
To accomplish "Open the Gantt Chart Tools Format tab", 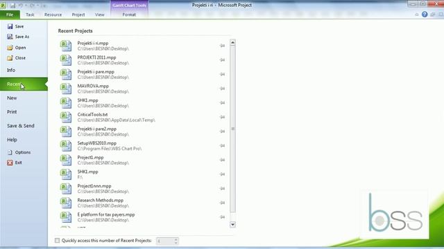I will click(129, 15).
